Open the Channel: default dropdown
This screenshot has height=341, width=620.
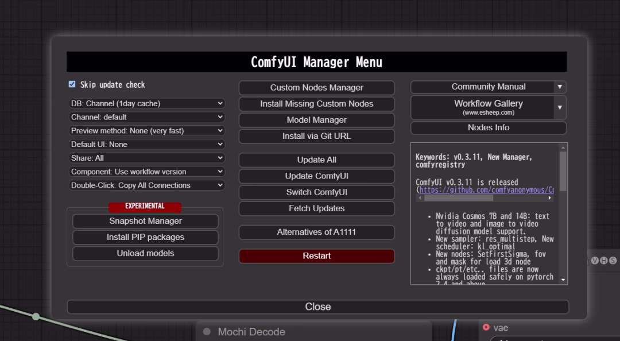pyautogui.click(x=147, y=117)
